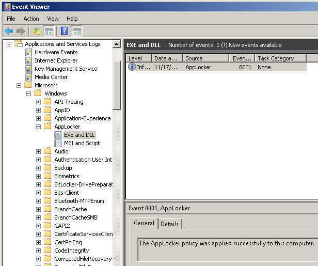Open the Action menu
The height and width of the screenshot is (266, 318).
coord(31,19)
